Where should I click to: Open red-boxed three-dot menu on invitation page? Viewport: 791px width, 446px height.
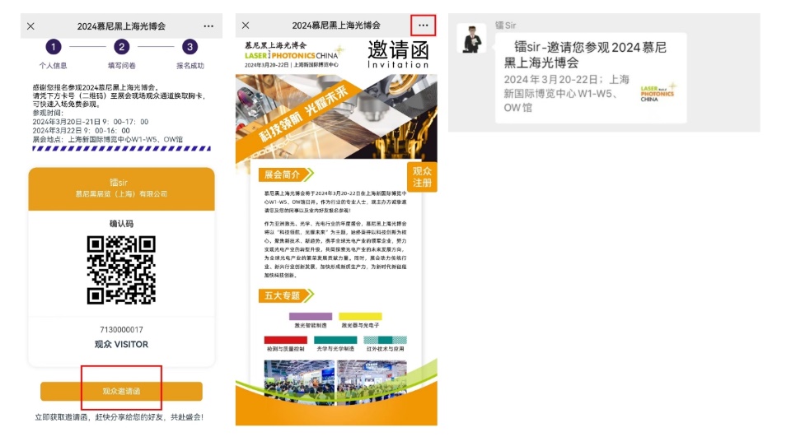(x=424, y=26)
